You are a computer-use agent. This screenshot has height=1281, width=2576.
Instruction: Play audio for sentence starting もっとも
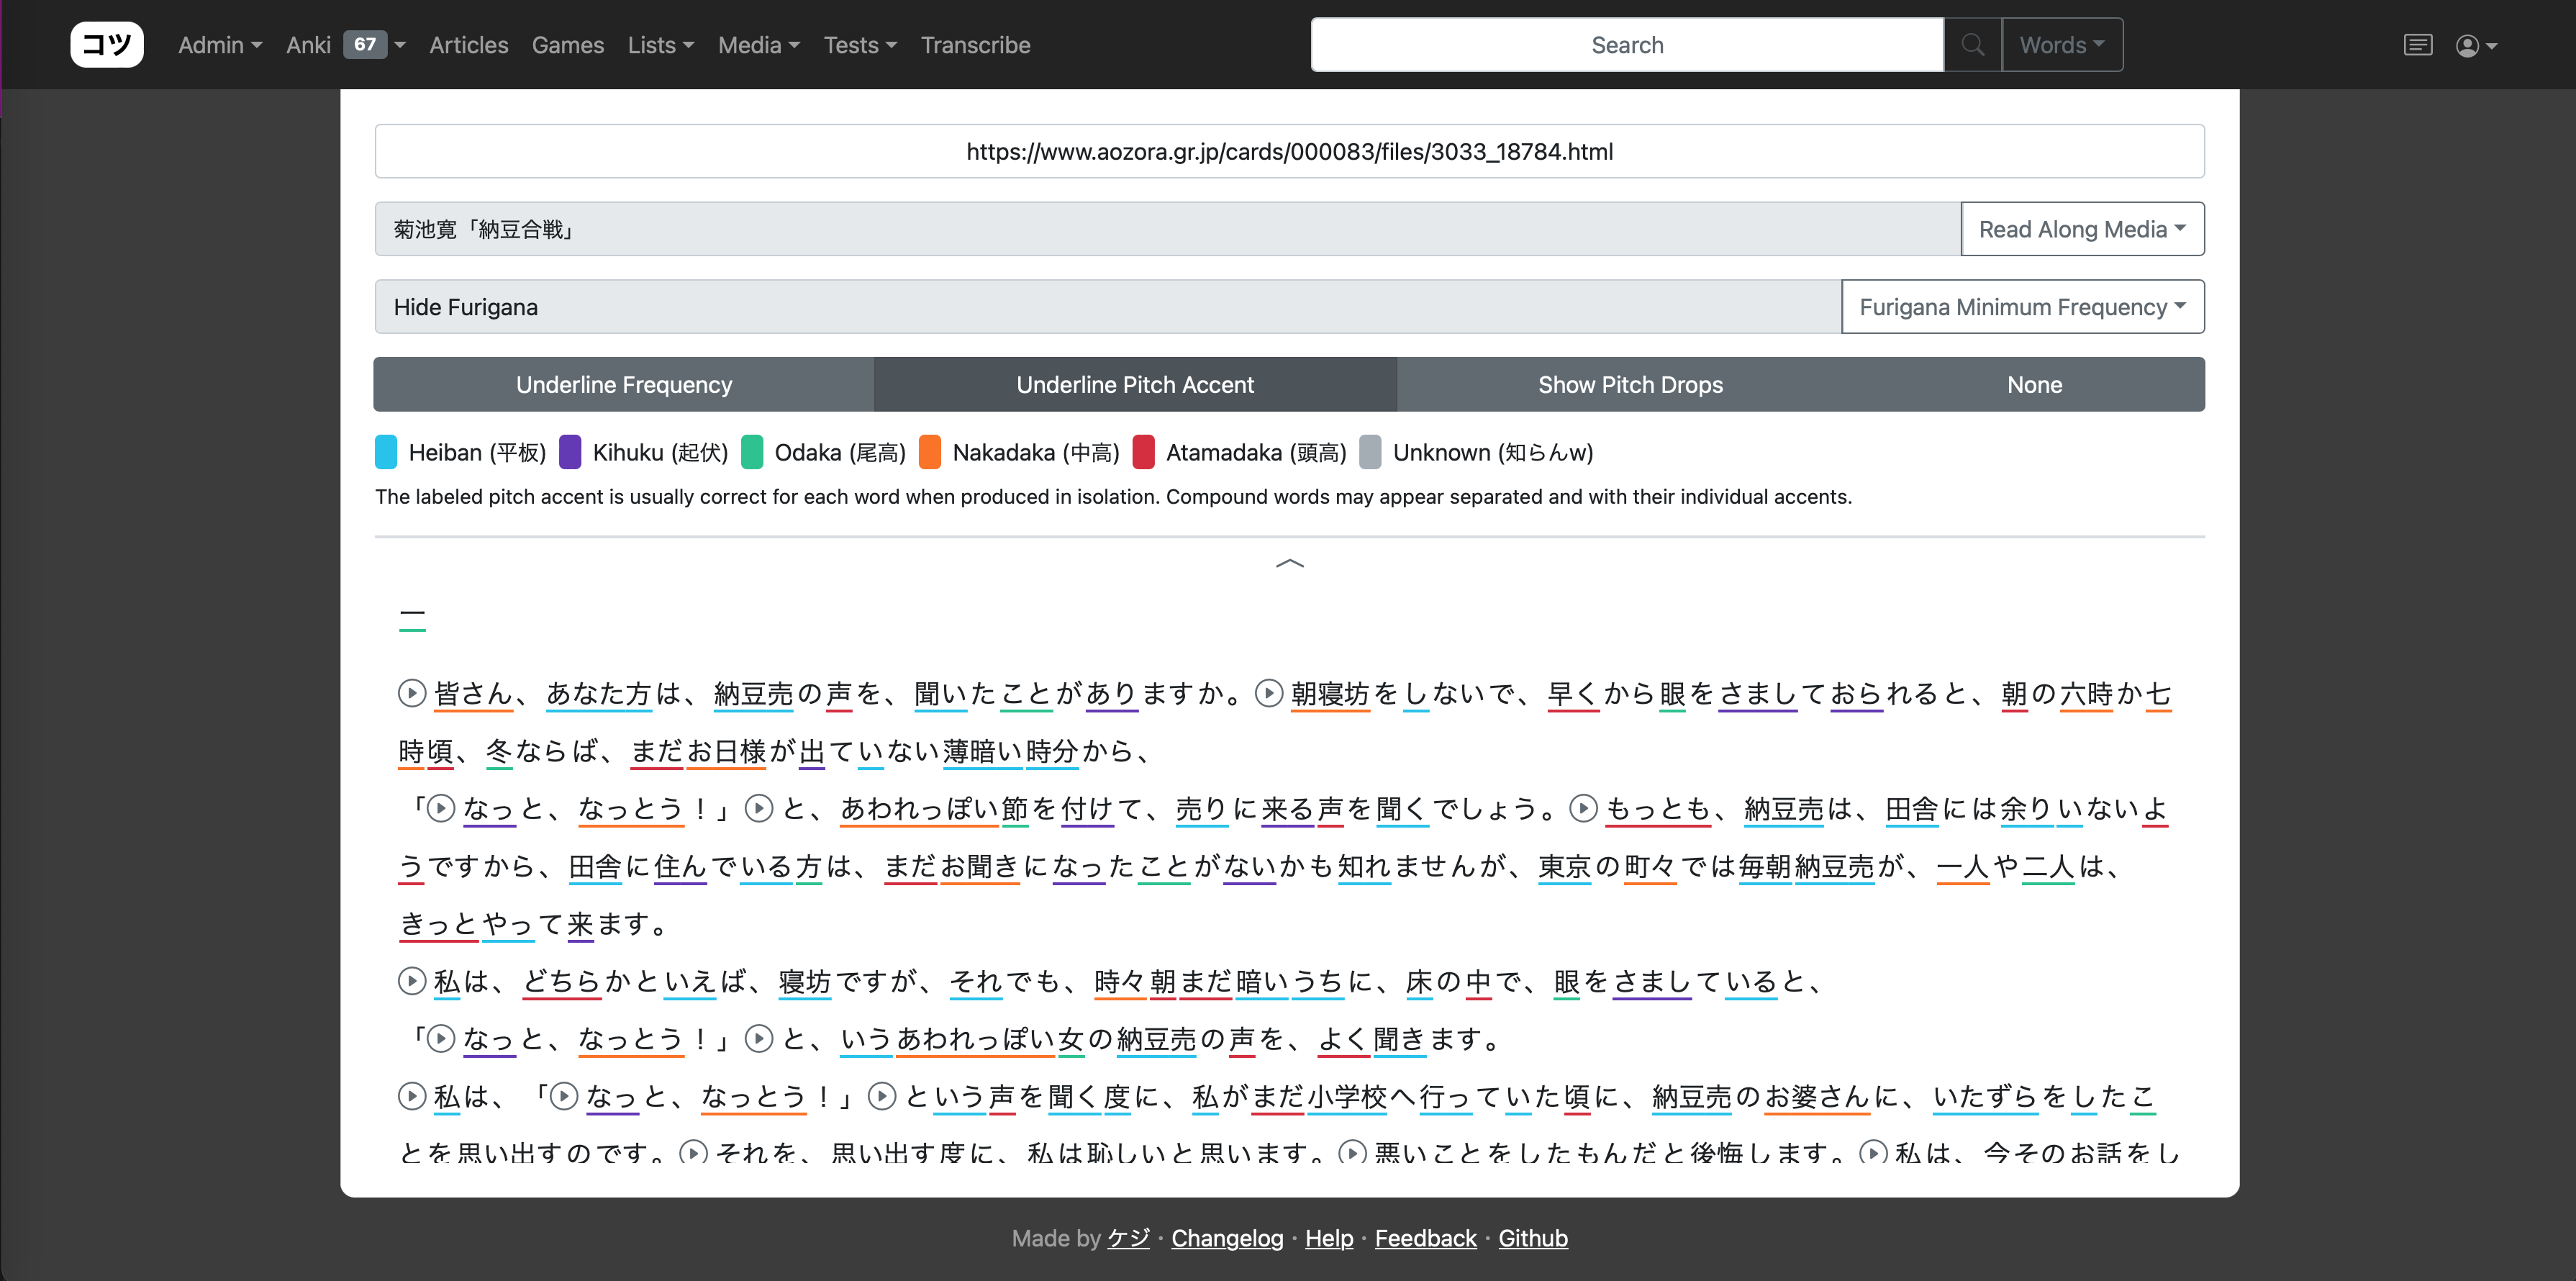(1583, 808)
